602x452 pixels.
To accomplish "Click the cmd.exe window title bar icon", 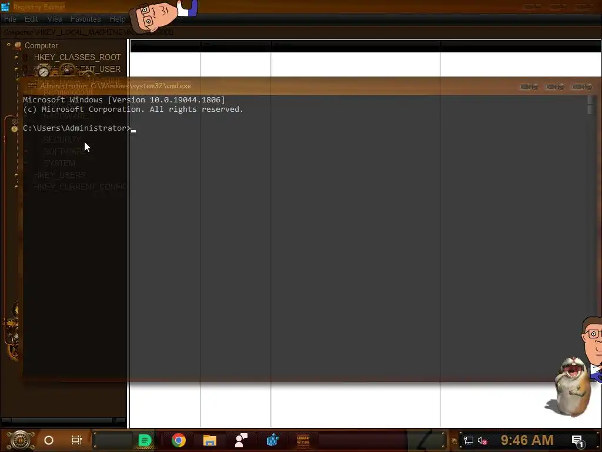I will click(x=32, y=86).
